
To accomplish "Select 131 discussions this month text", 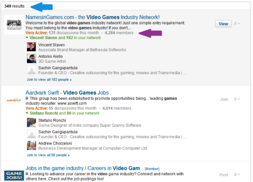I will tap(74, 33).
